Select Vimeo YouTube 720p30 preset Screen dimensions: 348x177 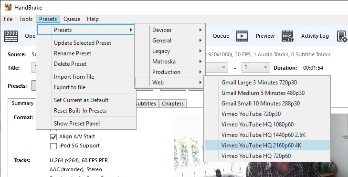(267, 114)
